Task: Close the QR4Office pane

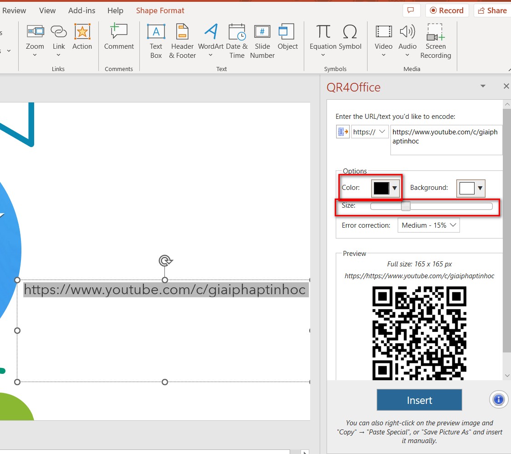Action: pyautogui.click(x=506, y=86)
